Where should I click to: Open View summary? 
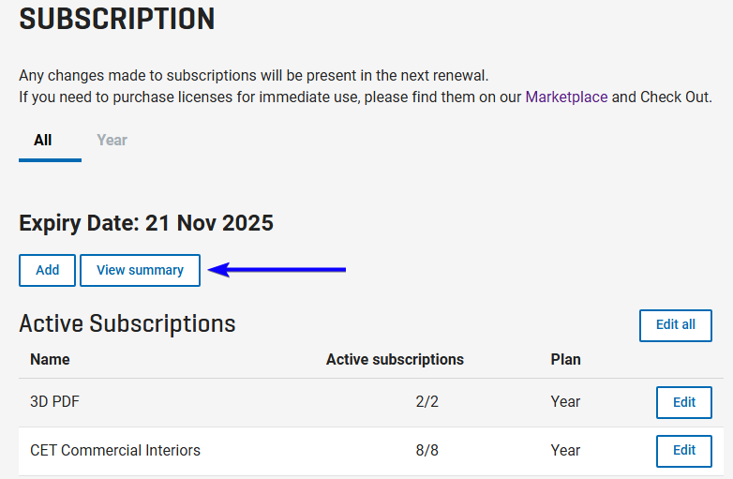pos(141,270)
